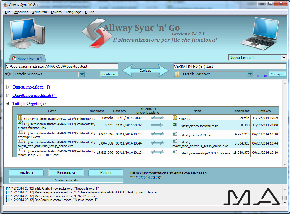Click log line FineAnalisi in corso
Image resolution: width=290 pixels, height=214 pixels.
coord(52,200)
